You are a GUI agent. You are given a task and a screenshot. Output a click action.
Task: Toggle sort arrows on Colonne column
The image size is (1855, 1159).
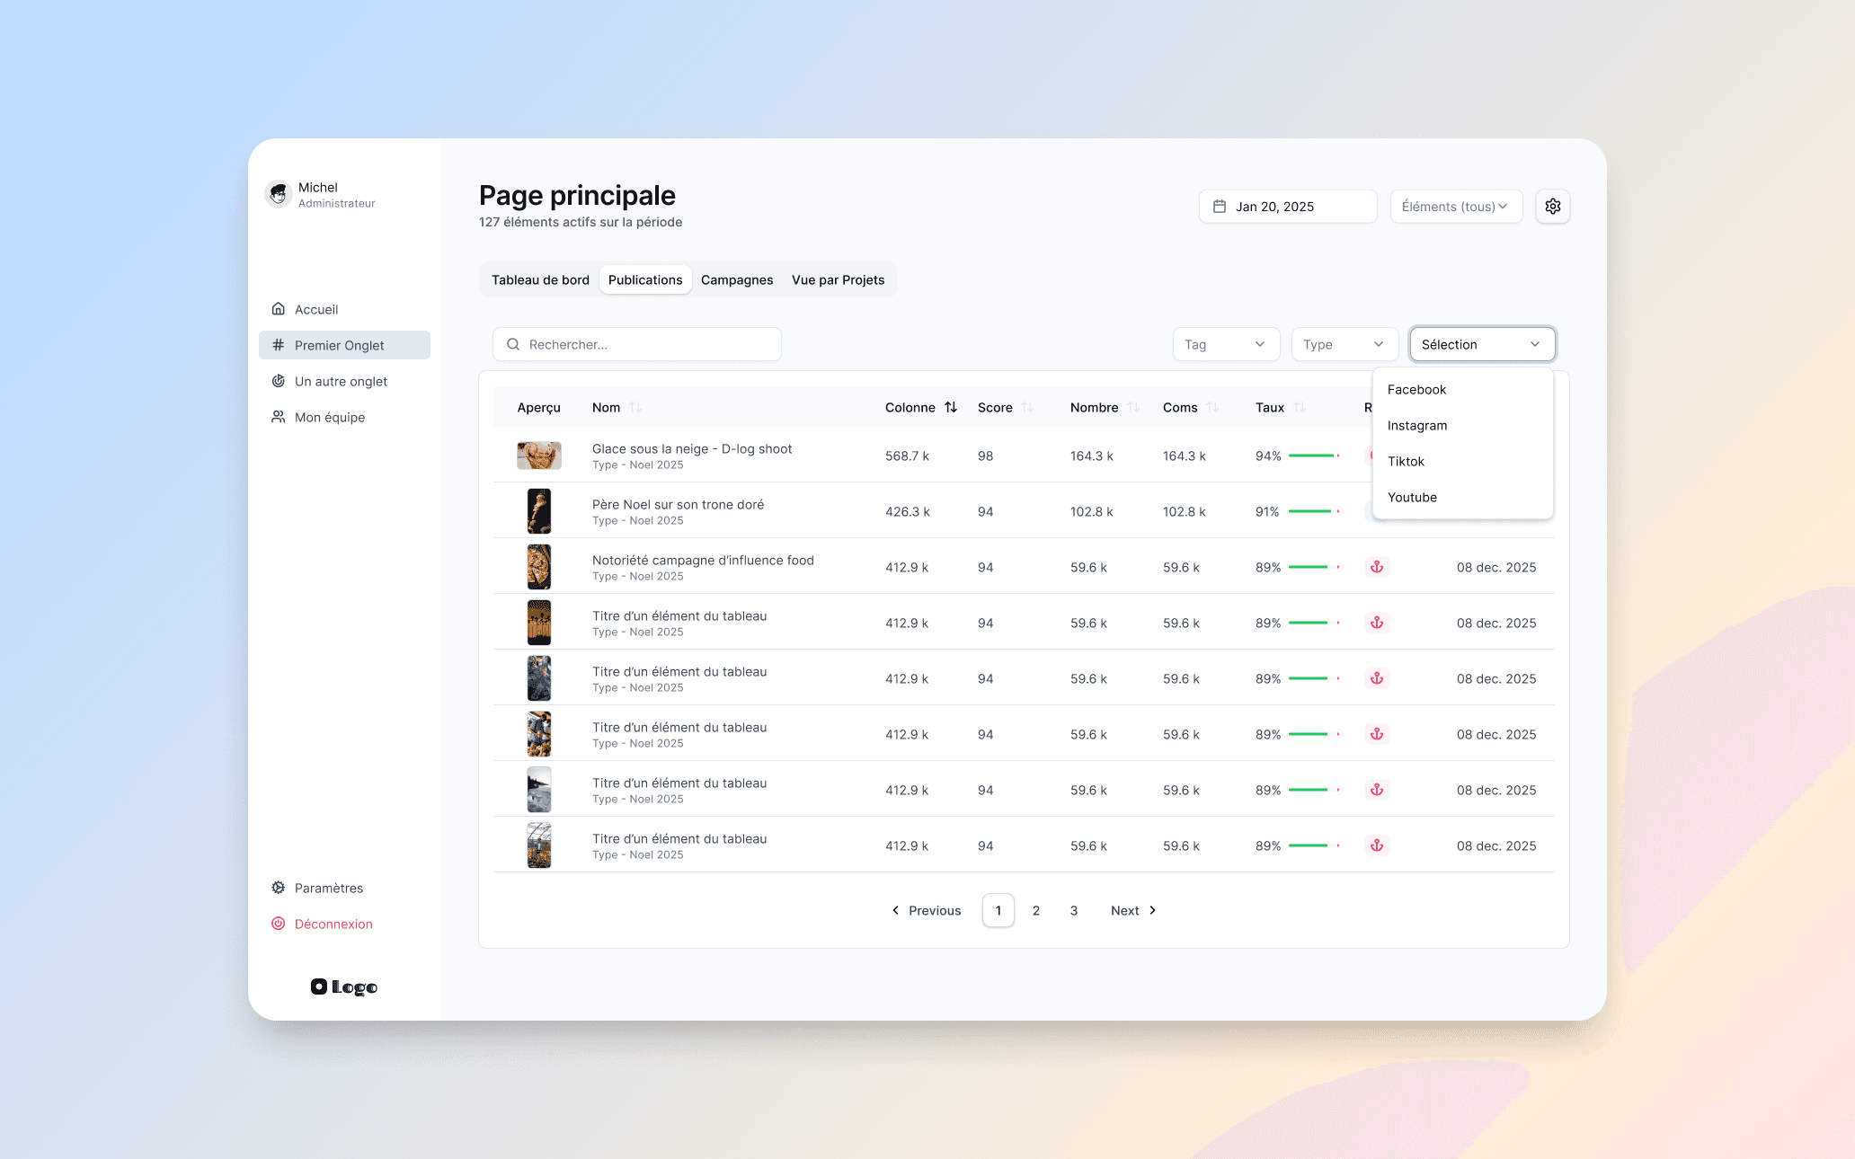(x=951, y=407)
